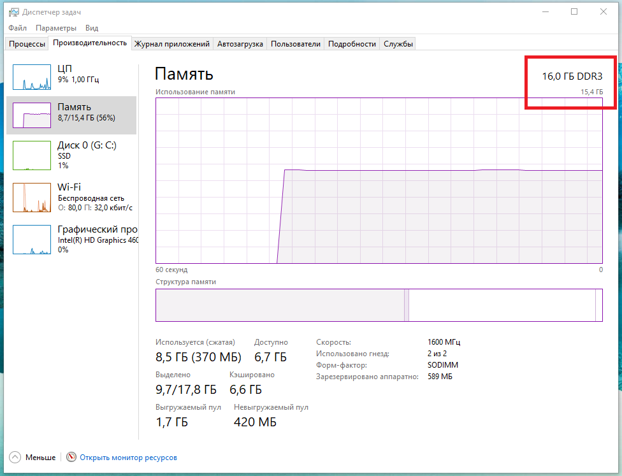Click the 420 МБ non-paged pool value
This screenshot has height=476, width=622.
pos(255,422)
